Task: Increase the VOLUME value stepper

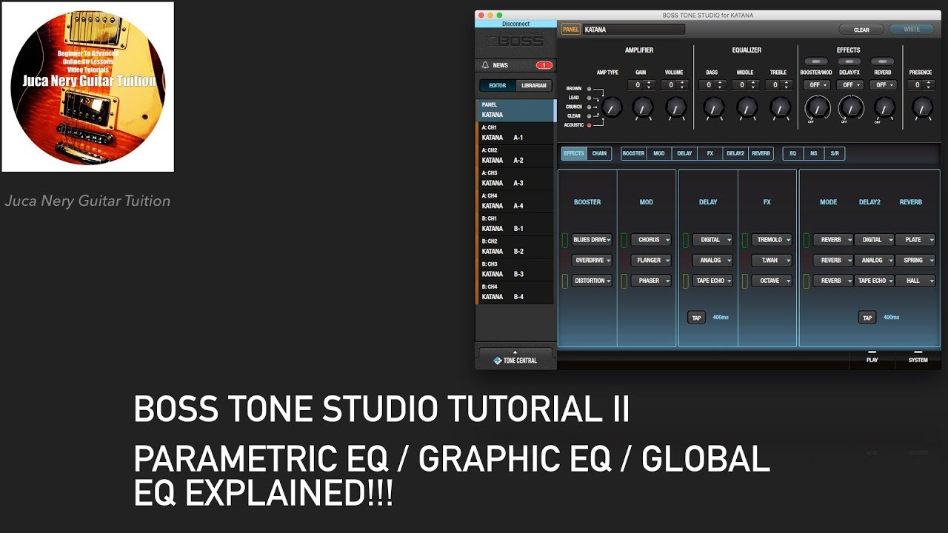Action: 682,82
